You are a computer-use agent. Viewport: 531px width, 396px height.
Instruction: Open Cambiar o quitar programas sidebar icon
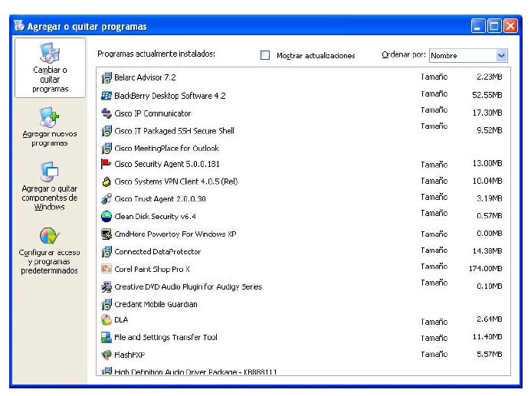click(x=50, y=68)
